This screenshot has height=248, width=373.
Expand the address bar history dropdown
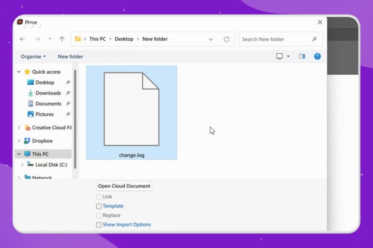pos(211,39)
